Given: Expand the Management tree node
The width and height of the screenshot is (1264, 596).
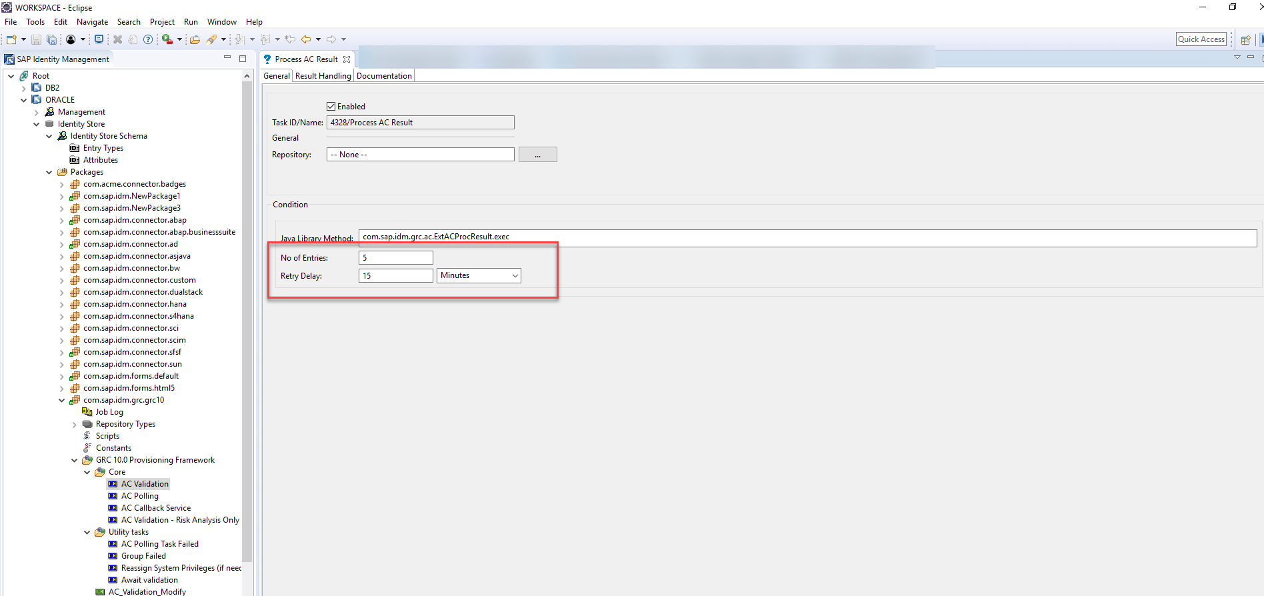Looking at the screenshot, I should [37, 112].
